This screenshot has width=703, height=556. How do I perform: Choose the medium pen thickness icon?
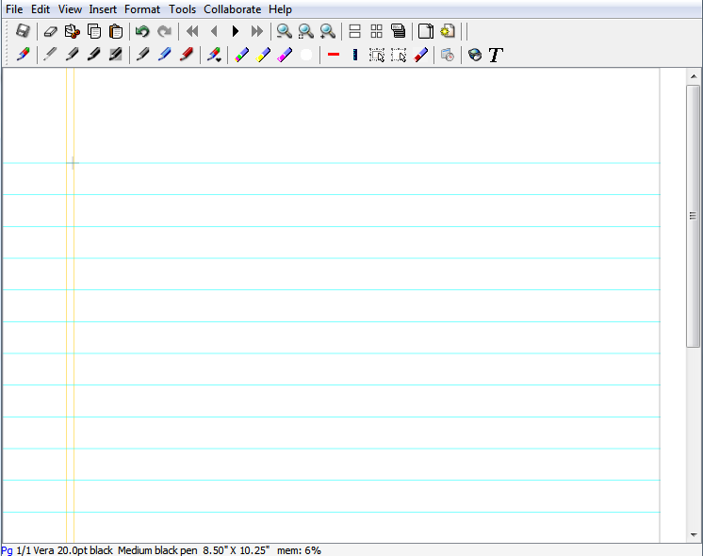(x=72, y=55)
